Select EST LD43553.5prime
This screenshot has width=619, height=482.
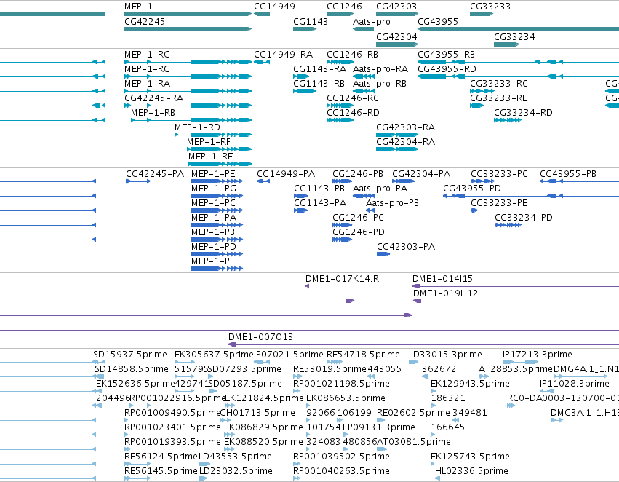click(x=204, y=464)
